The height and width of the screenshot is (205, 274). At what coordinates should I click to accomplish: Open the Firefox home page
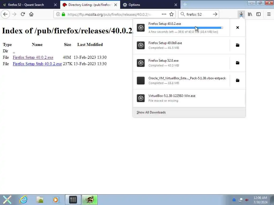31,14
